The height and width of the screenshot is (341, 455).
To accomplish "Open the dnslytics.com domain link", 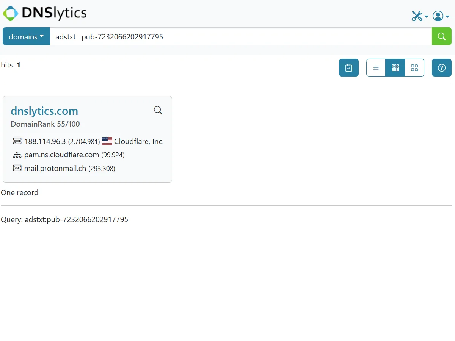I will tap(44, 111).
